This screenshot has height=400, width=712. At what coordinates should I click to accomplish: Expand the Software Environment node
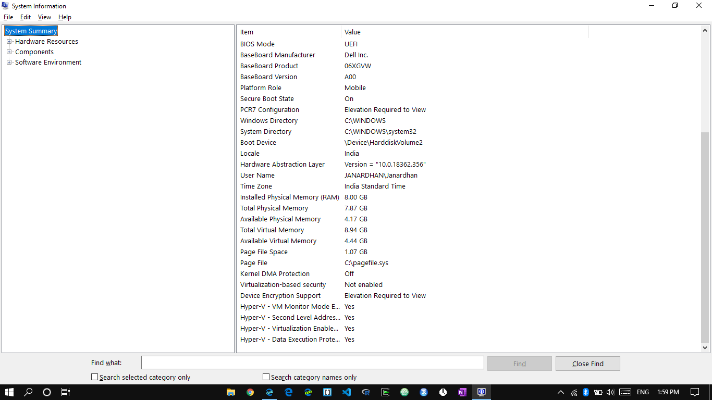pyautogui.click(x=9, y=62)
